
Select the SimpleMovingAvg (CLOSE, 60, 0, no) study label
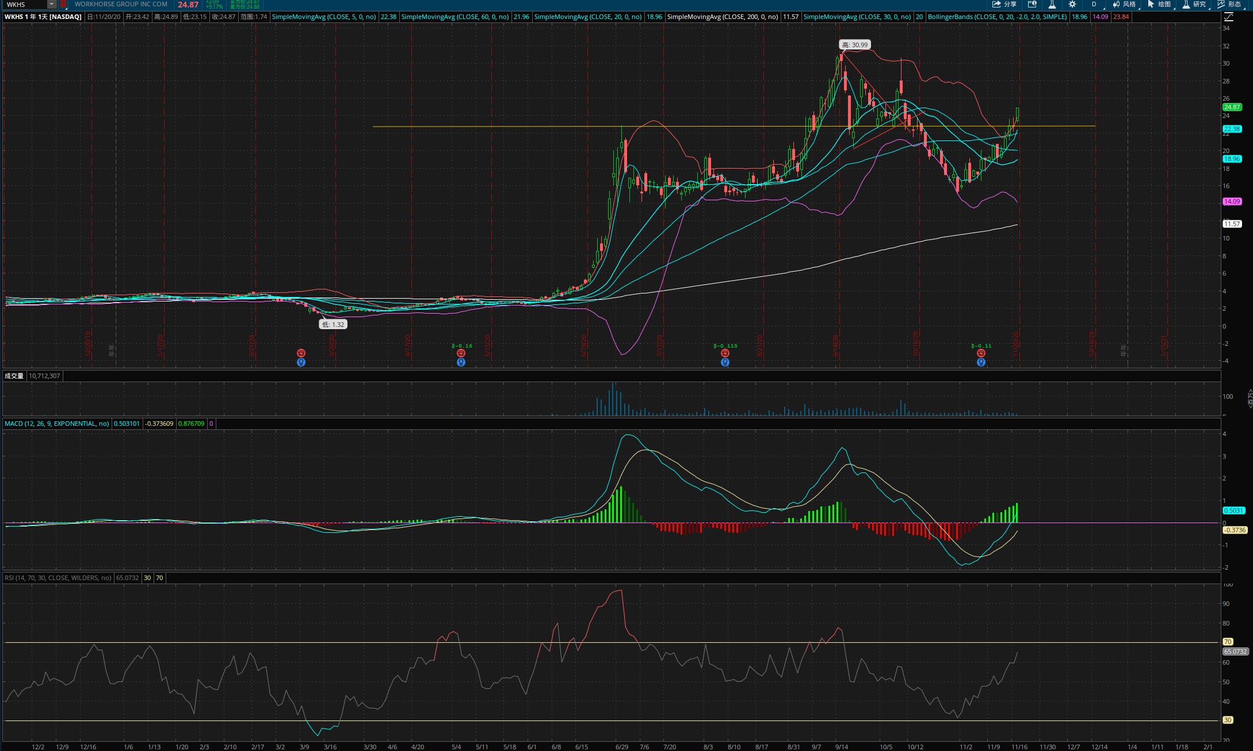(x=455, y=17)
